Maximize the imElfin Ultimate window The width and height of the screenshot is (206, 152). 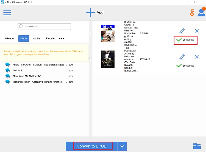[195, 2]
